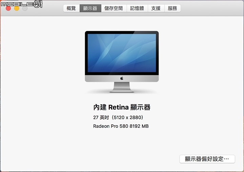Click the Radeon Pro 580 8192 MB text
Viewport: 244px width, 172px height.
pos(121,126)
